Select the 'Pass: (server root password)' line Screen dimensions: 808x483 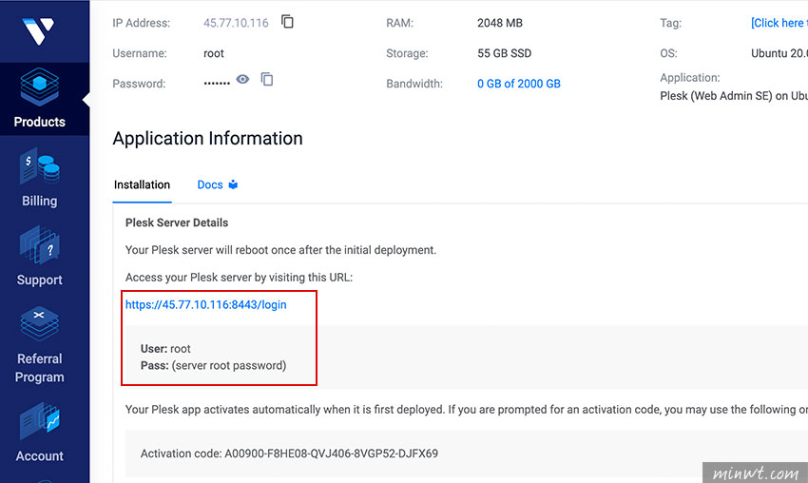click(x=213, y=365)
